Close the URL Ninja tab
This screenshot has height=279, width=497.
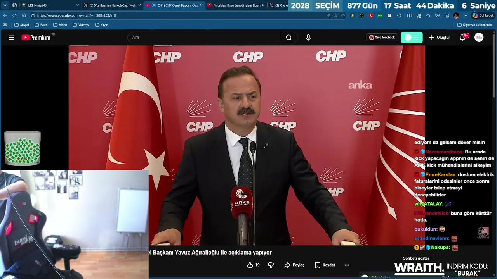77,5
